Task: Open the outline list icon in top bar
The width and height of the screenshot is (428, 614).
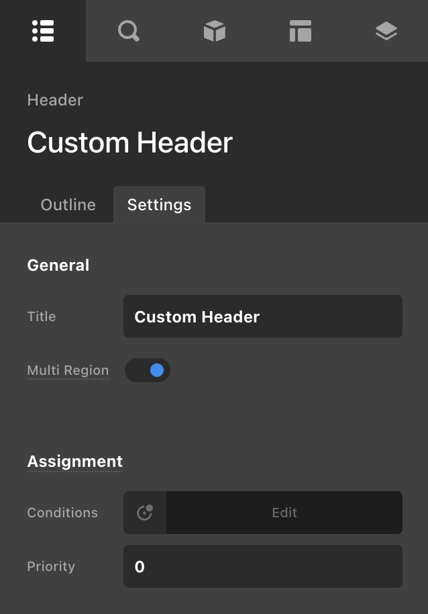Action: (43, 31)
